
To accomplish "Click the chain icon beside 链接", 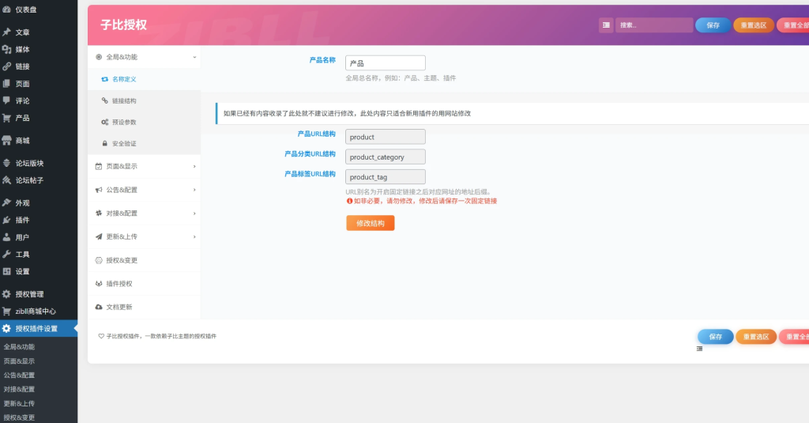I will coord(6,66).
